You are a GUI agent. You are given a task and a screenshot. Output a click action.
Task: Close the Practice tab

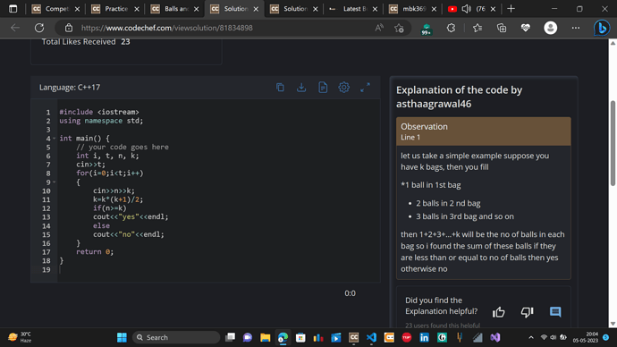[x=137, y=9]
